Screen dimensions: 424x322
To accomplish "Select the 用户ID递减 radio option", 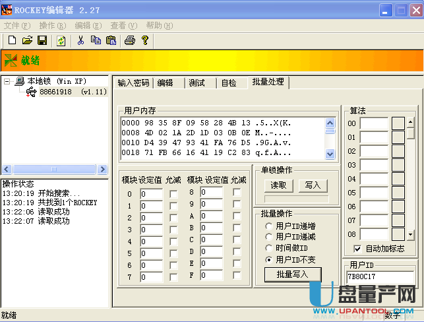I will pyautogui.click(x=291, y=237).
